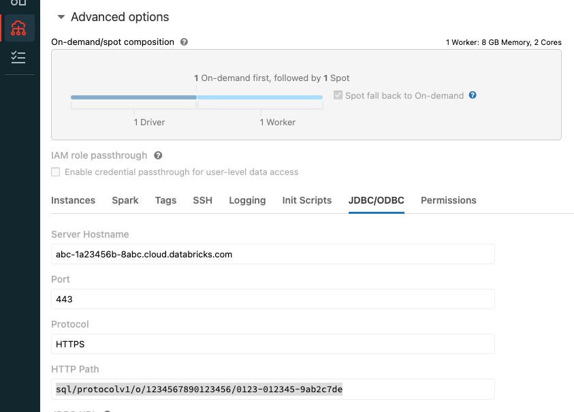Click the '1 Driver' label

tap(149, 123)
